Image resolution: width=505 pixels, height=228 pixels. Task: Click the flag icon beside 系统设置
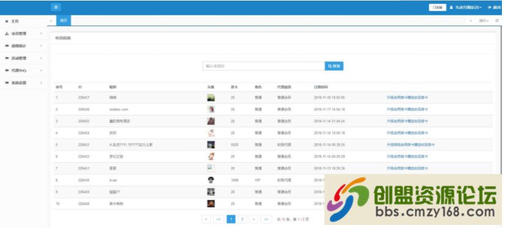[7, 83]
